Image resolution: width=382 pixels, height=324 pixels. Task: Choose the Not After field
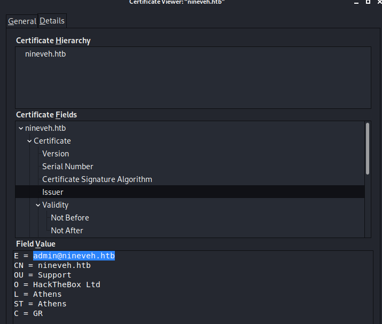[67, 231]
